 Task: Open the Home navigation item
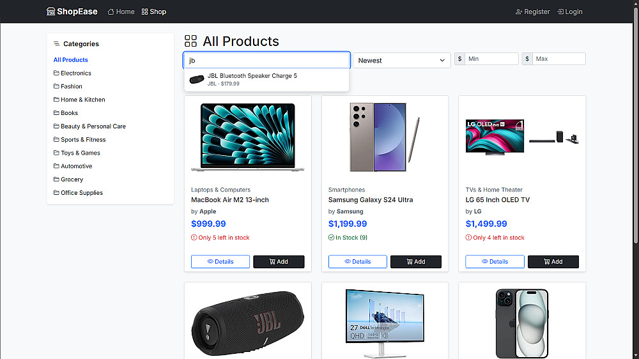(121, 11)
